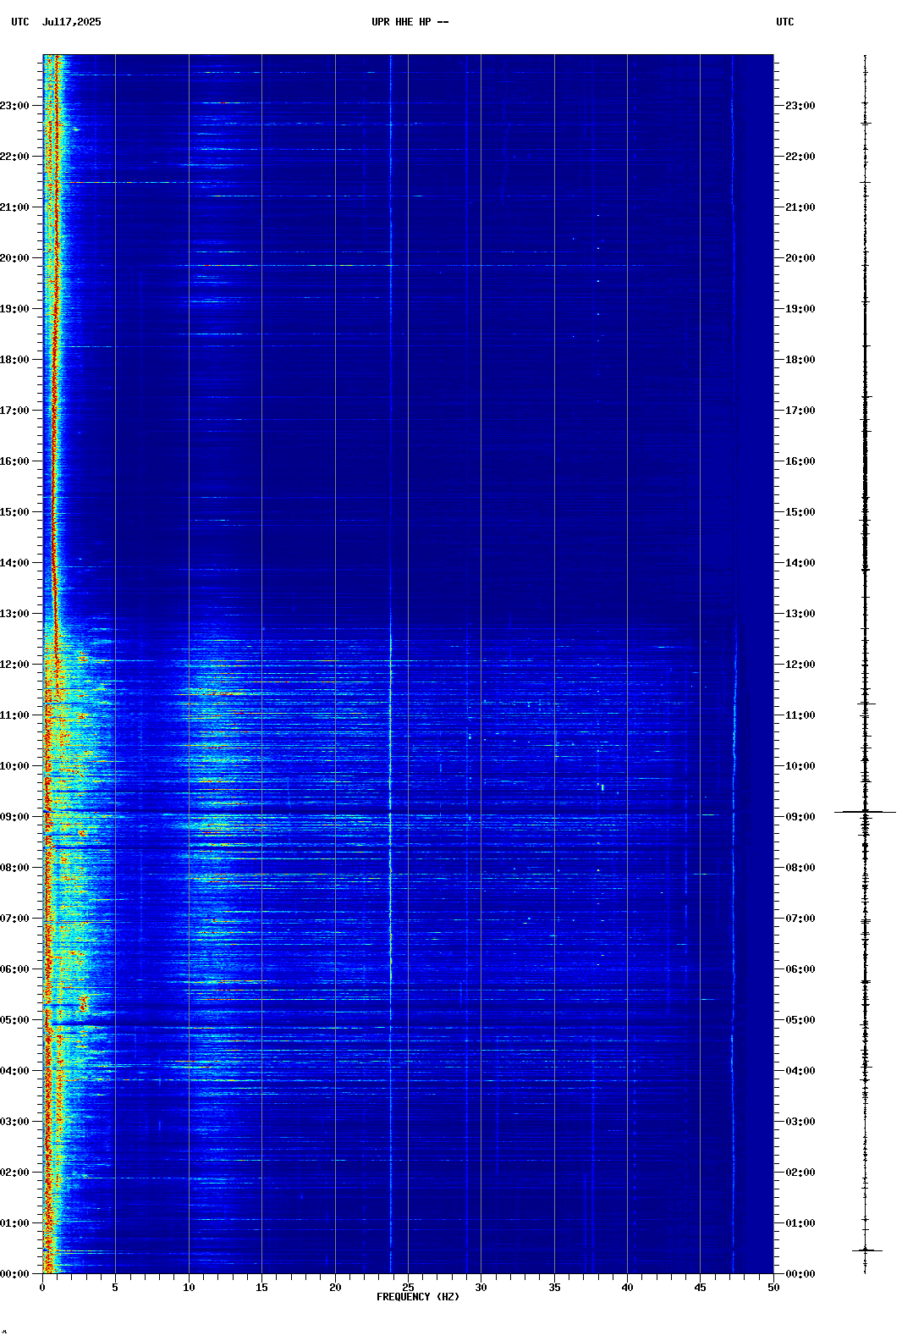Click the 25 Hz tick label
This screenshot has width=902, height=1341.
pos(408,1288)
